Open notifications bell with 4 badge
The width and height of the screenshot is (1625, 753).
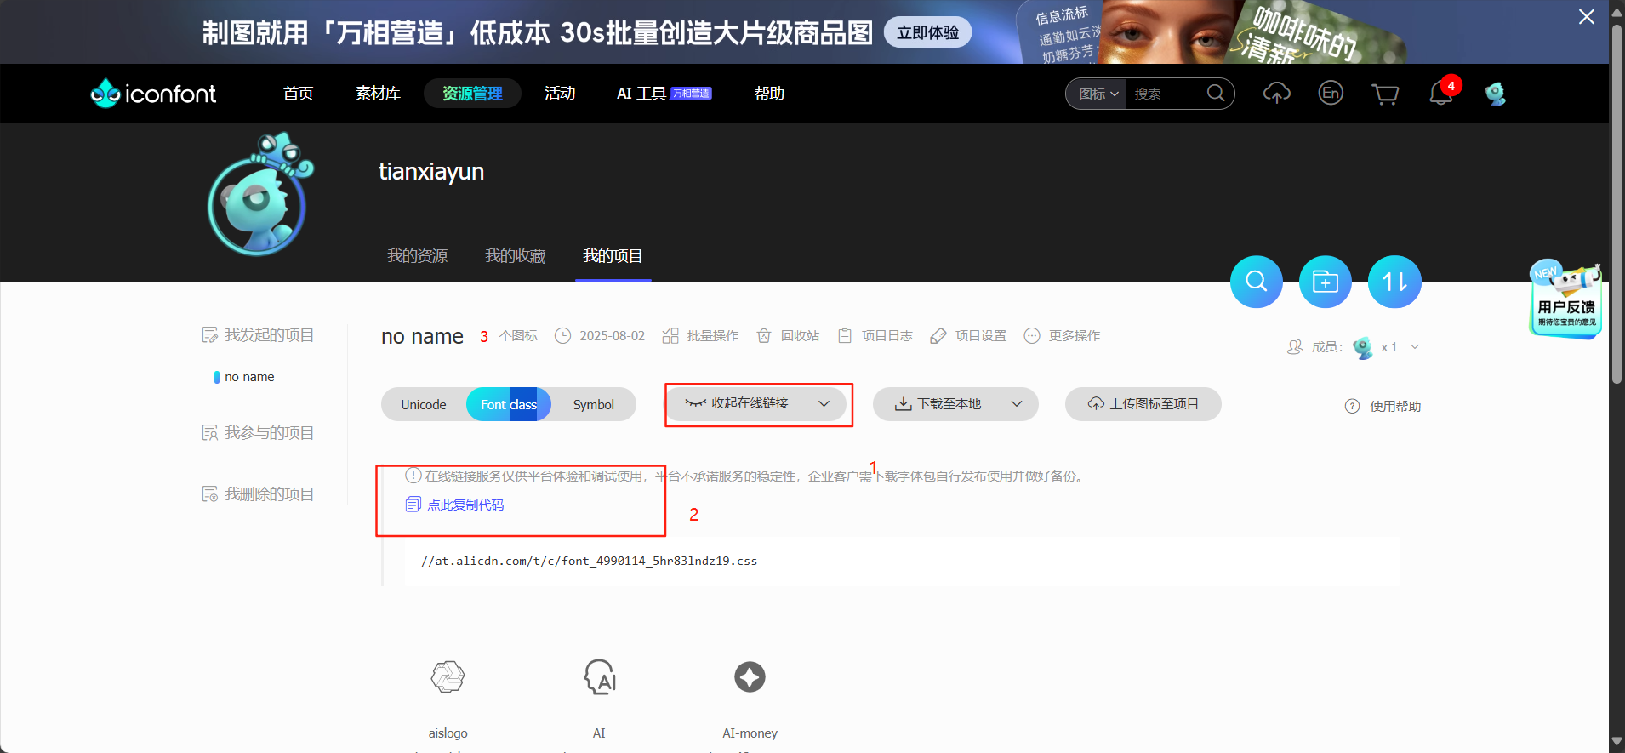pos(1441,92)
